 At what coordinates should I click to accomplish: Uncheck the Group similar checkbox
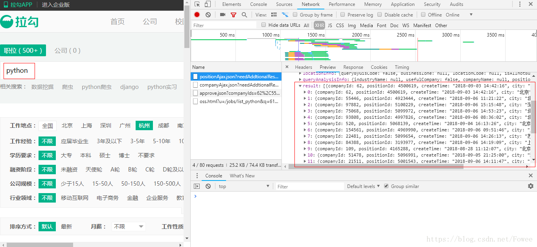click(386, 186)
